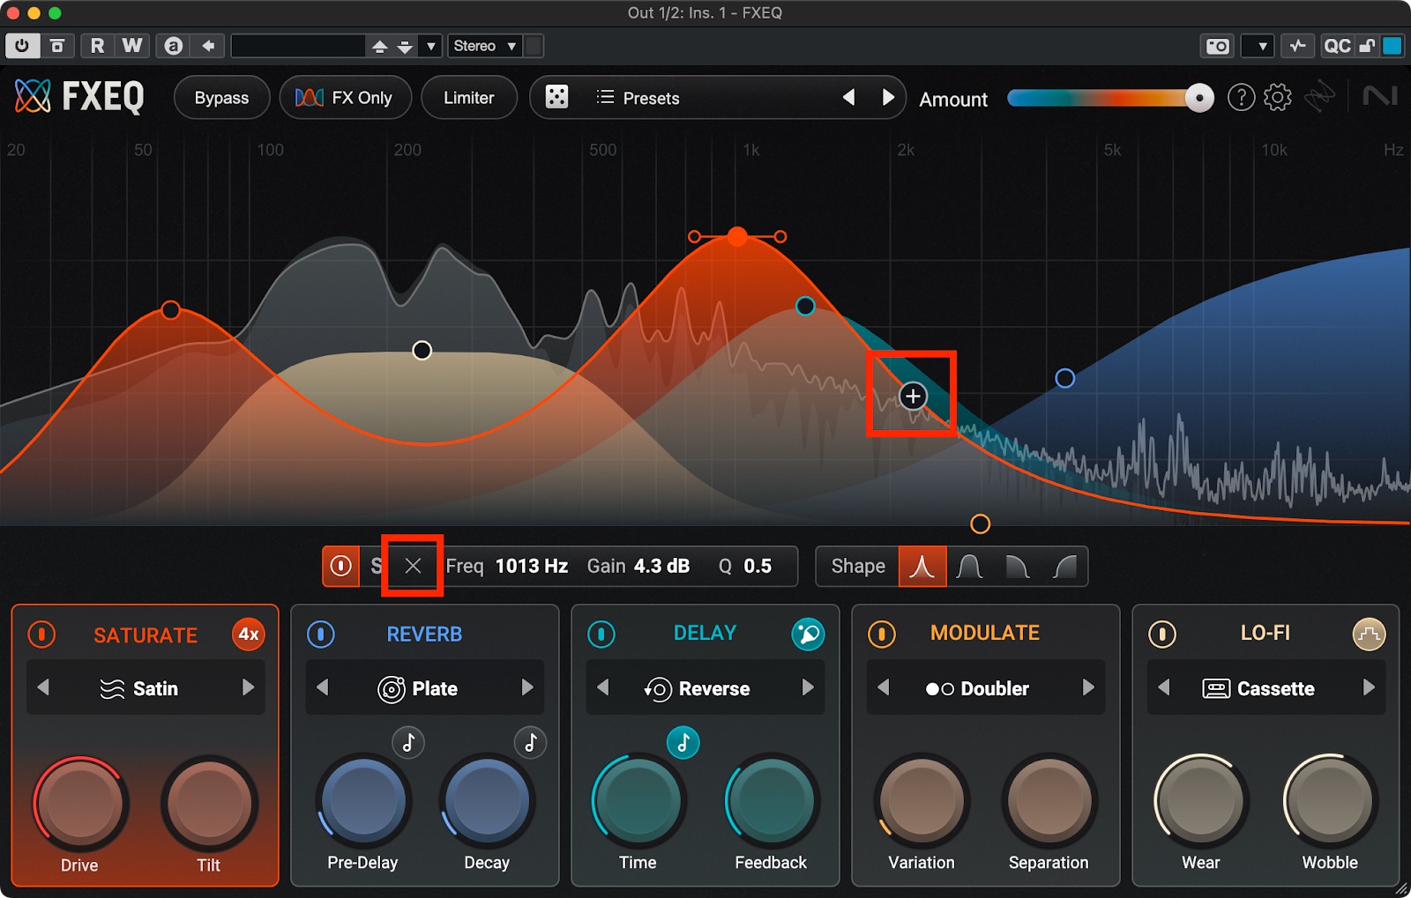
Task: Open the QC quick controls button
Action: (x=1337, y=46)
